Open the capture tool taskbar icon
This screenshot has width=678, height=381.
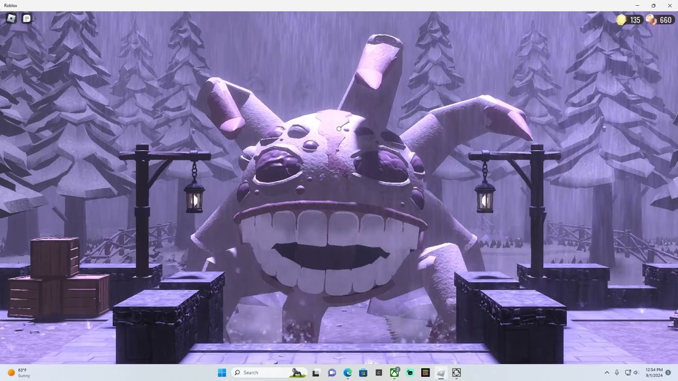(x=457, y=373)
